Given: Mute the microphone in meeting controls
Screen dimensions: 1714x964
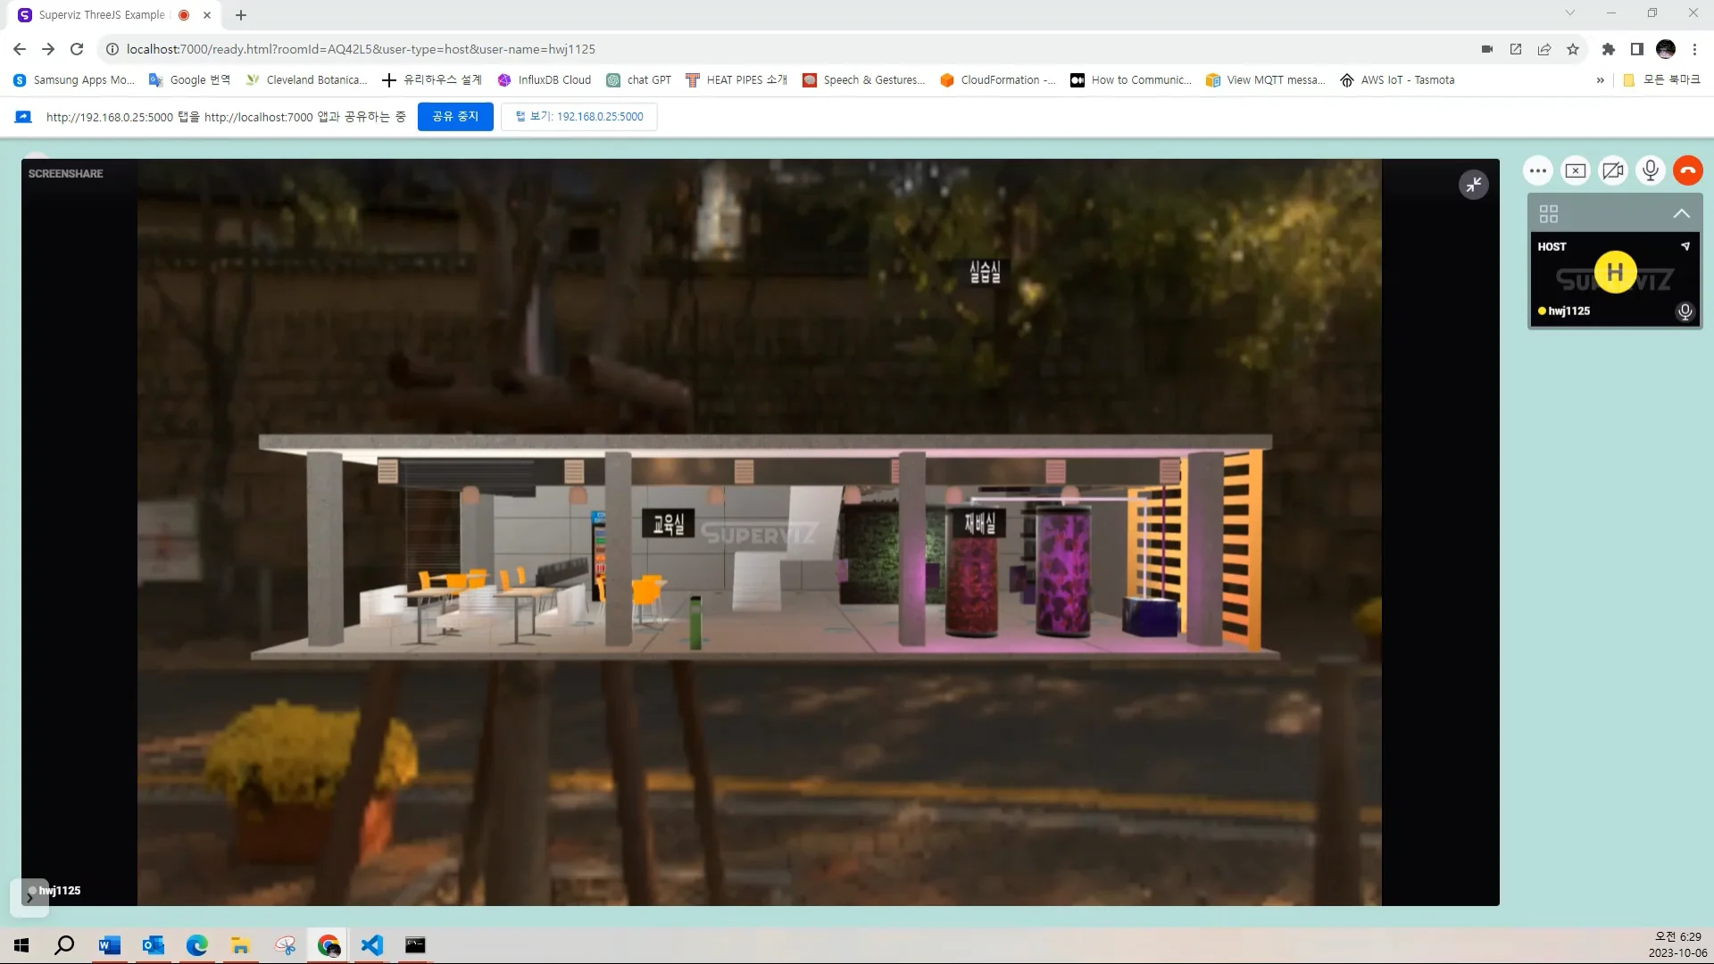Looking at the screenshot, I should coord(1651,170).
